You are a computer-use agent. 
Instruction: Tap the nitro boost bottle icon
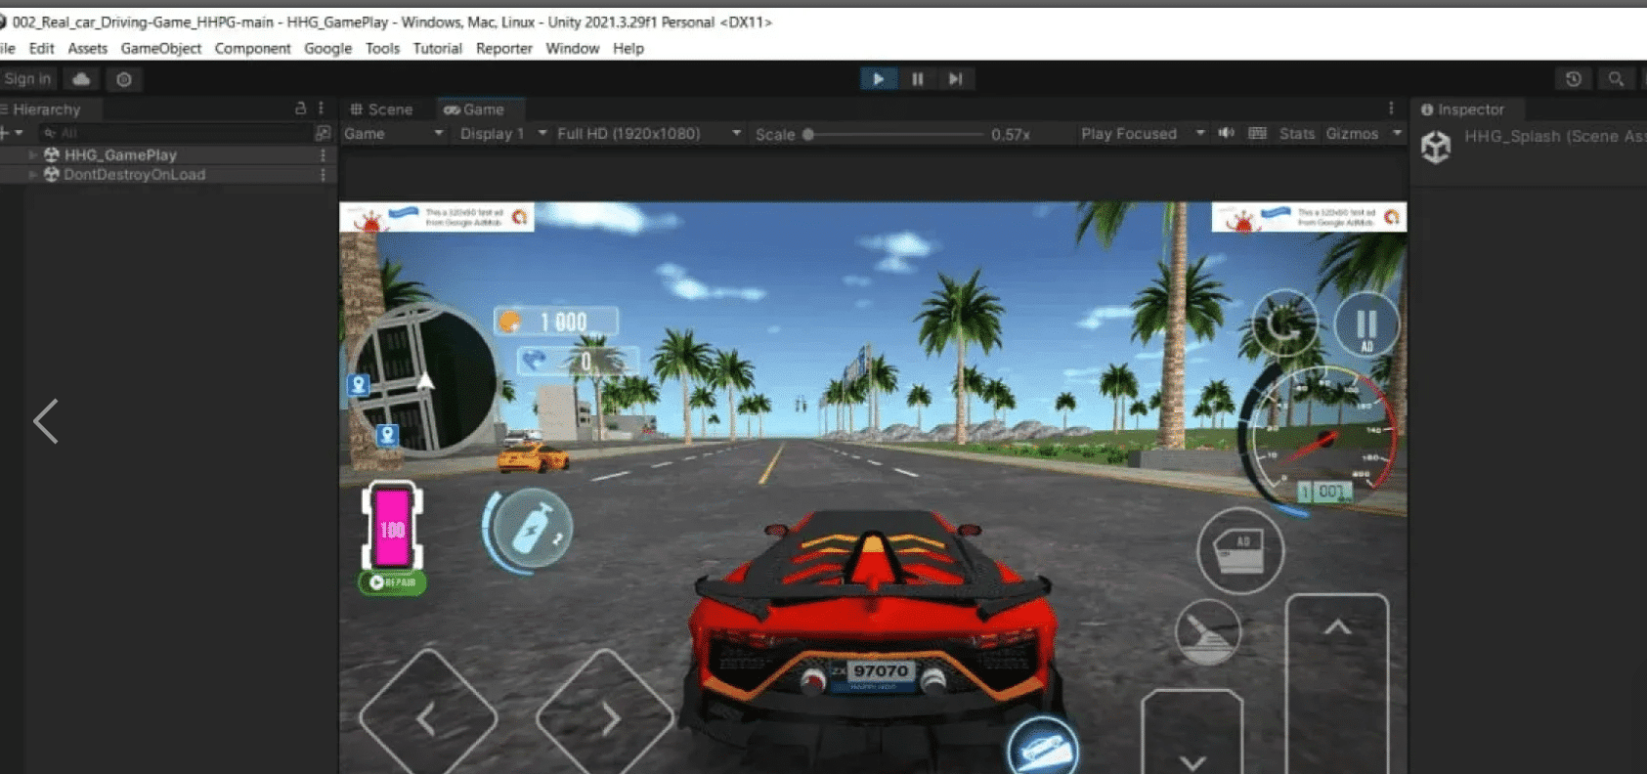tap(531, 530)
